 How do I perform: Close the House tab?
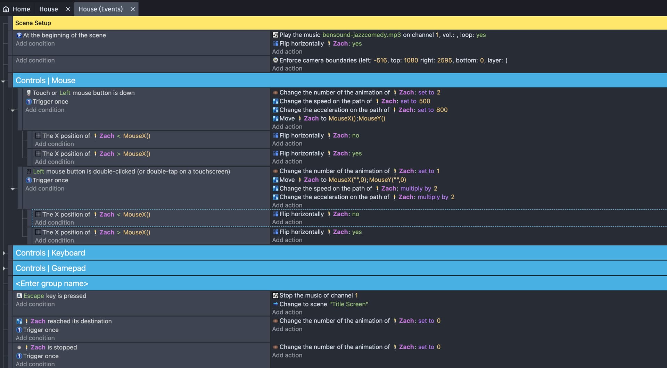pos(68,9)
